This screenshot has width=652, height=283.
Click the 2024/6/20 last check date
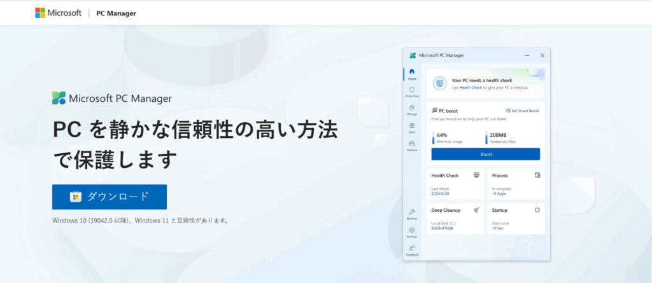point(440,194)
